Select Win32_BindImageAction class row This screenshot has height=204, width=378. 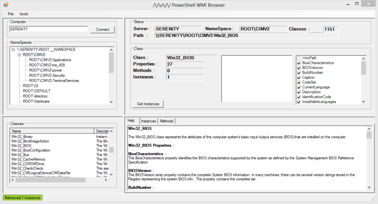click(30, 141)
